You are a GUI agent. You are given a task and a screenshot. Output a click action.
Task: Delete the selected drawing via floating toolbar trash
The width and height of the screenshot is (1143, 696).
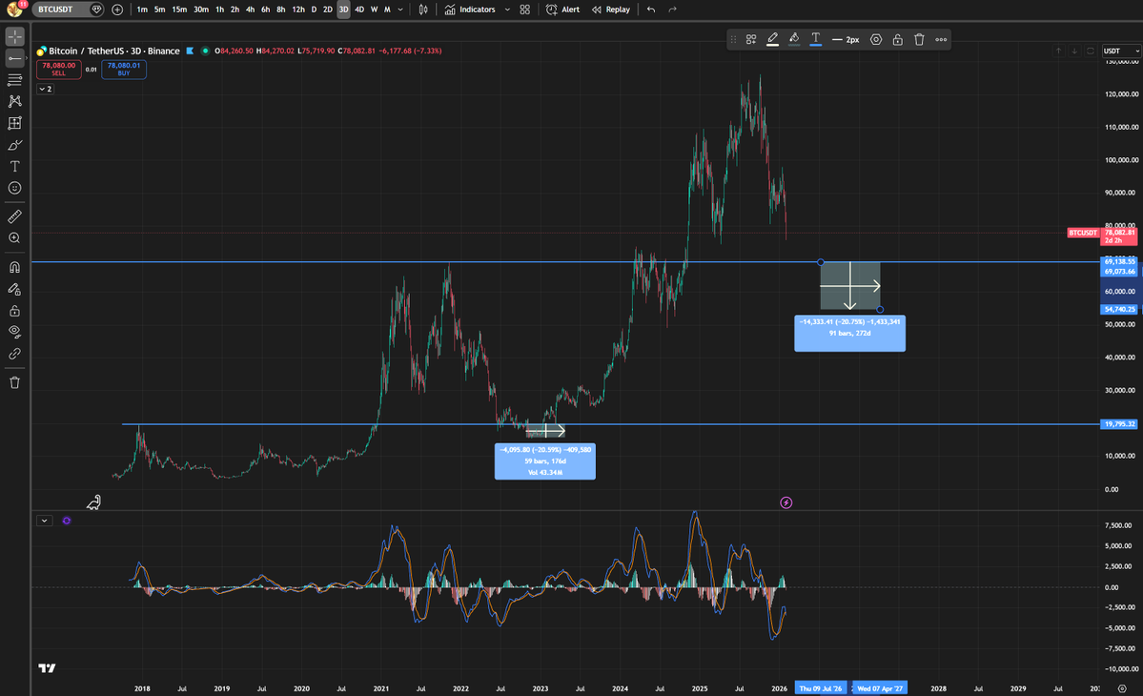coord(919,39)
